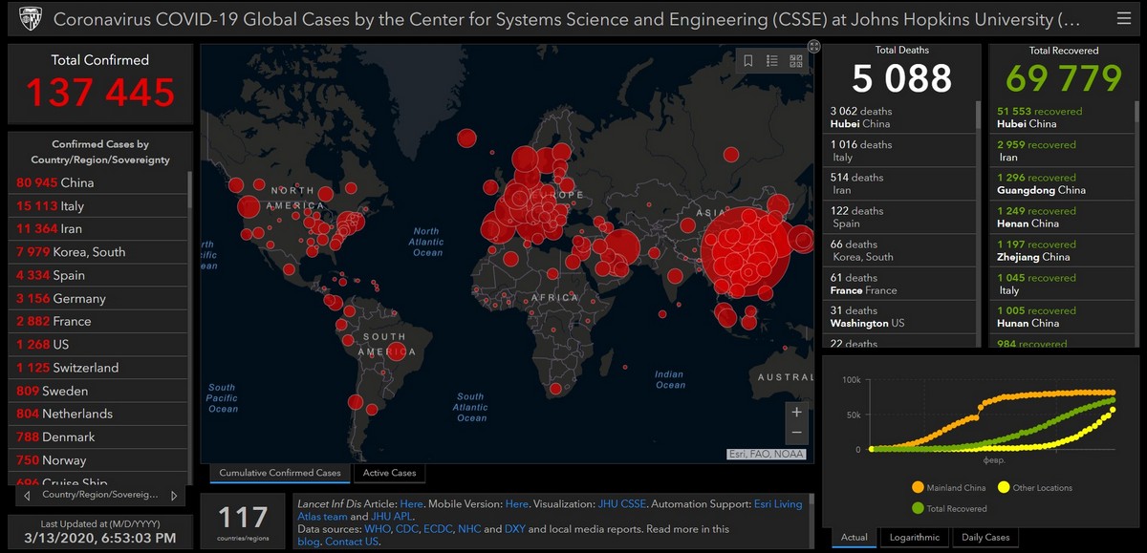Viewport: 1147px width, 553px height.
Task: Zoom out on the map
Action: tap(797, 433)
